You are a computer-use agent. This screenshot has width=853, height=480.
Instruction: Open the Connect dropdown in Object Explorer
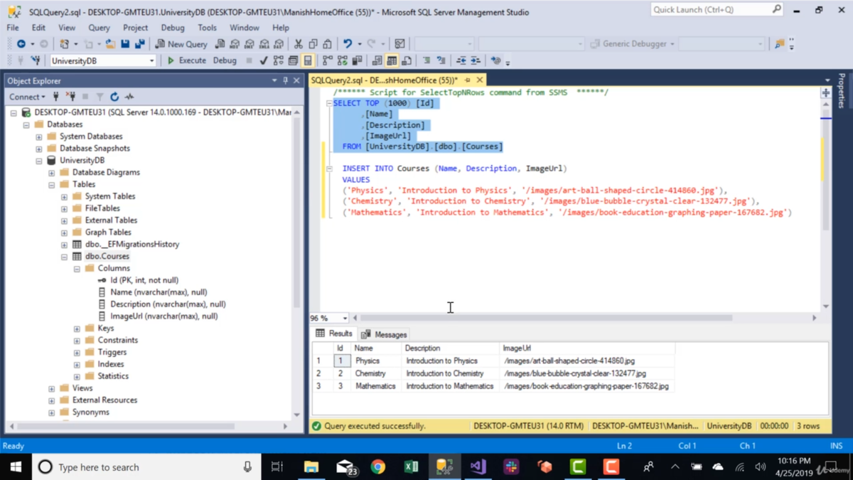point(27,97)
